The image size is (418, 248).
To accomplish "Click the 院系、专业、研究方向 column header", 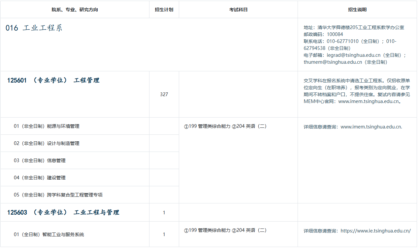I will (75, 10).
